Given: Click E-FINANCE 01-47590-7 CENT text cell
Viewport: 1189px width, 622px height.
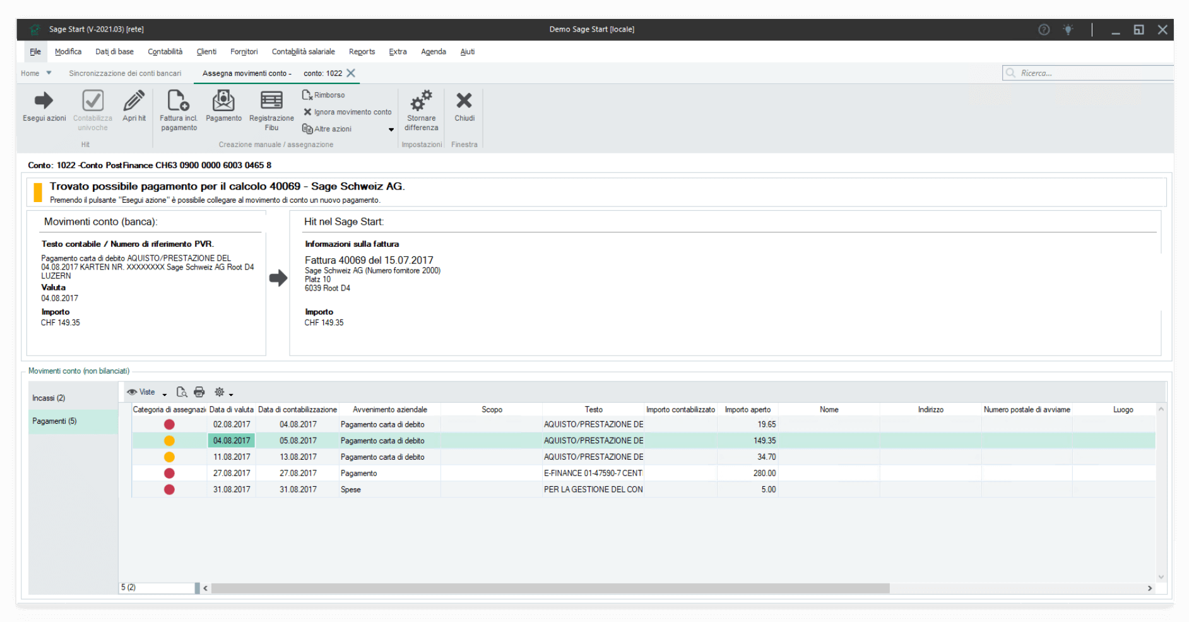Looking at the screenshot, I should pyautogui.click(x=593, y=473).
